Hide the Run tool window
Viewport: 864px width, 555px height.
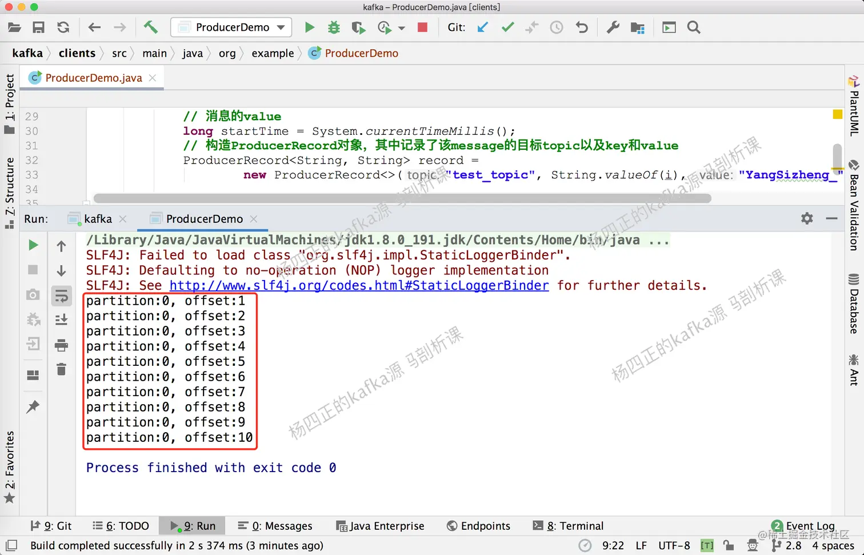pos(832,218)
